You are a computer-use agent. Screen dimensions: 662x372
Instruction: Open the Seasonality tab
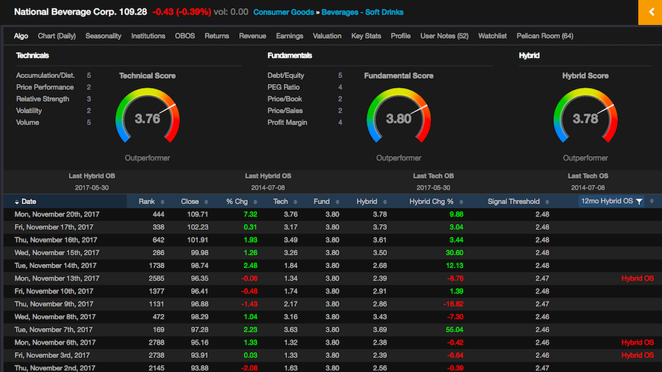coord(103,36)
